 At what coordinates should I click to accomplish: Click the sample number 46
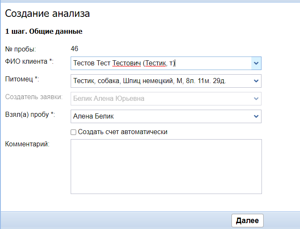pyautogui.click(x=75, y=48)
